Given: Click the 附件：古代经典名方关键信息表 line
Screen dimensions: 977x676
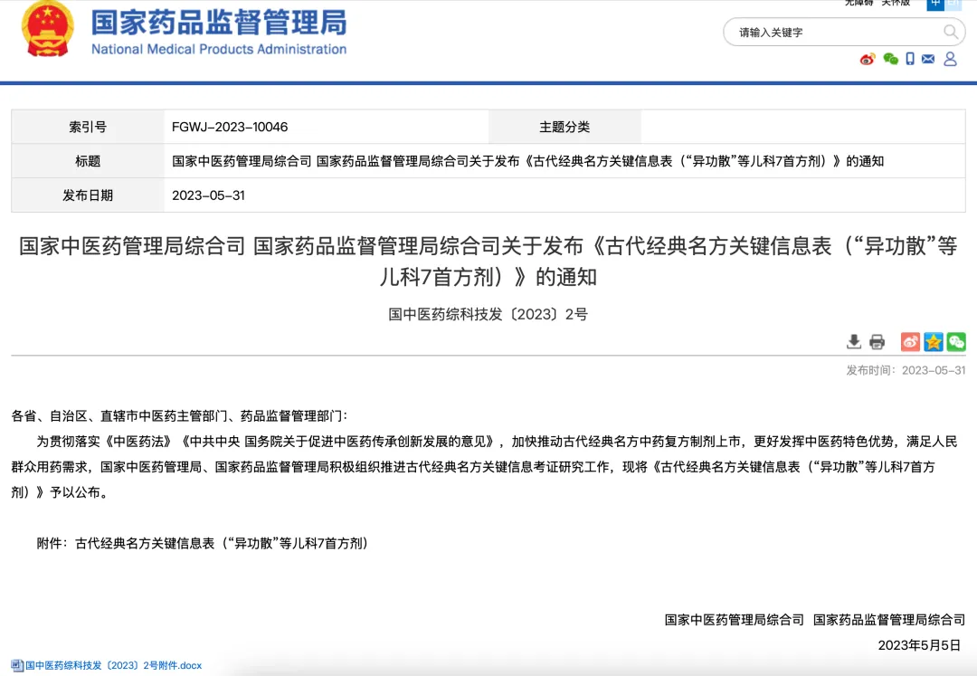Looking at the screenshot, I should point(203,543).
